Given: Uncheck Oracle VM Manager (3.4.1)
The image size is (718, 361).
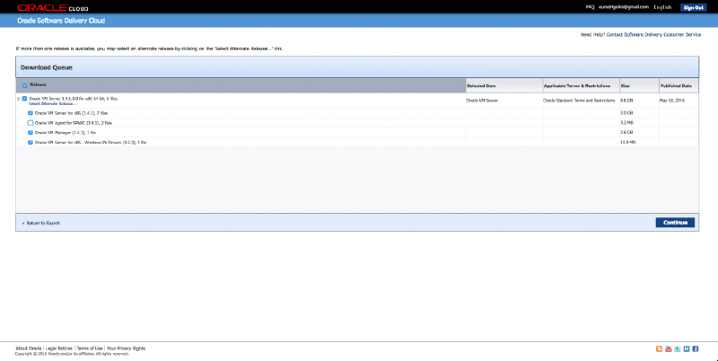Looking at the screenshot, I should tap(31, 132).
